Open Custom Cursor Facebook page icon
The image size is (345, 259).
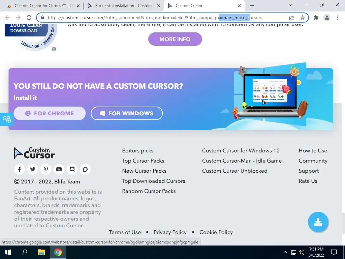19,169
